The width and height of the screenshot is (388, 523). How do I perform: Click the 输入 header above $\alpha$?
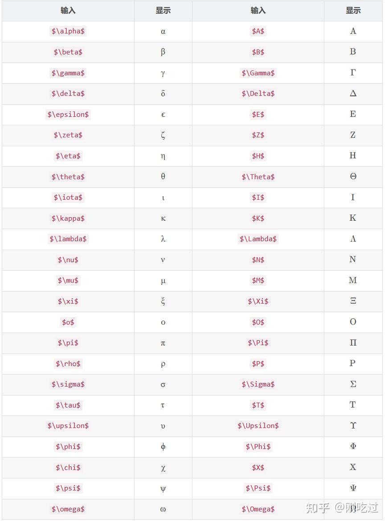[68, 11]
